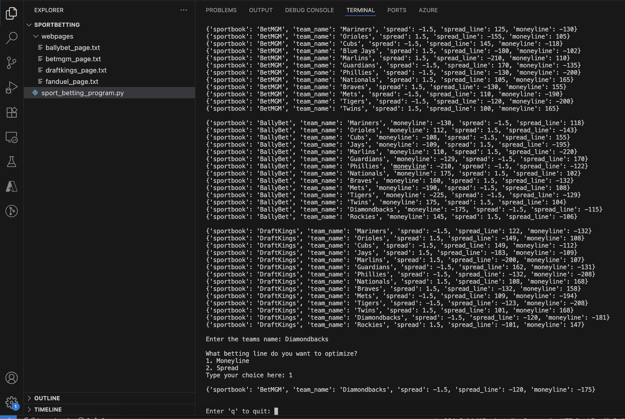Viewport: 625px width, 419px height.
Task: Open the Remote Explorer icon
Action: [11, 137]
